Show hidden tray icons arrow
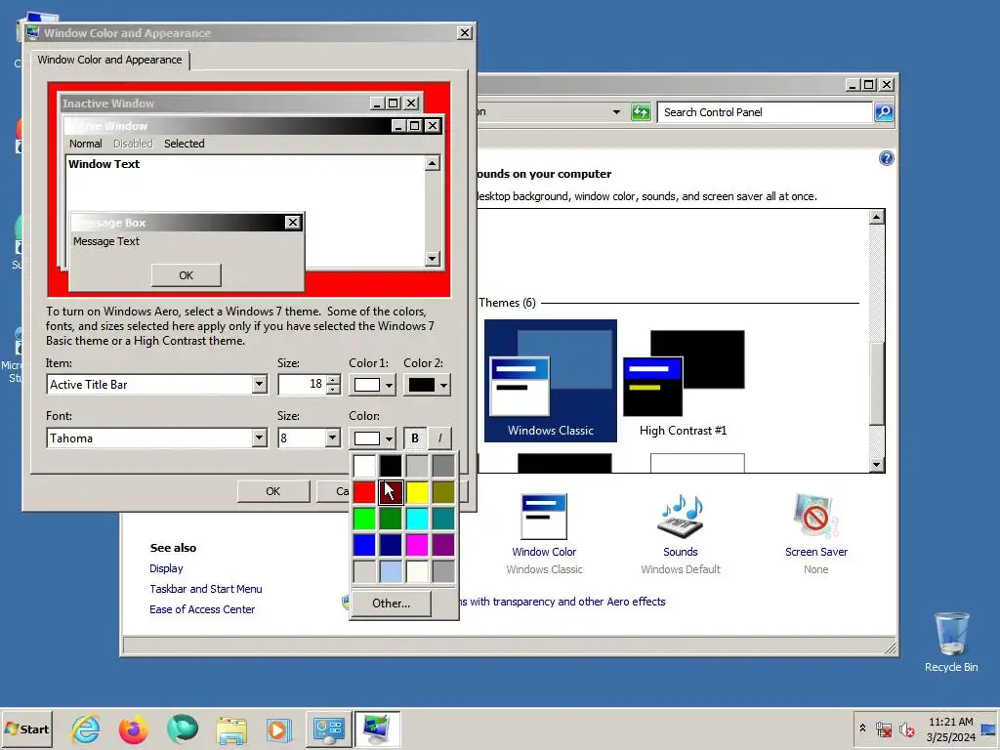Image resolution: width=1000 pixels, height=750 pixels. point(862,728)
